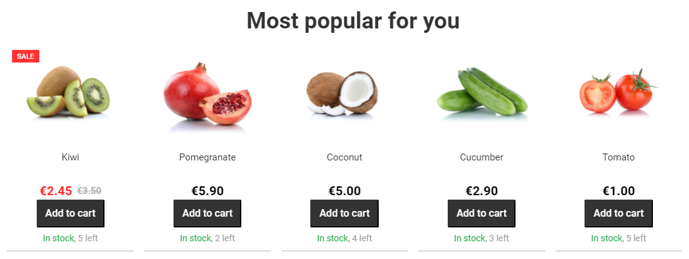Open the Pomegranate product photo
Image resolution: width=689 pixels, height=259 pixels.
pyautogui.click(x=207, y=96)
